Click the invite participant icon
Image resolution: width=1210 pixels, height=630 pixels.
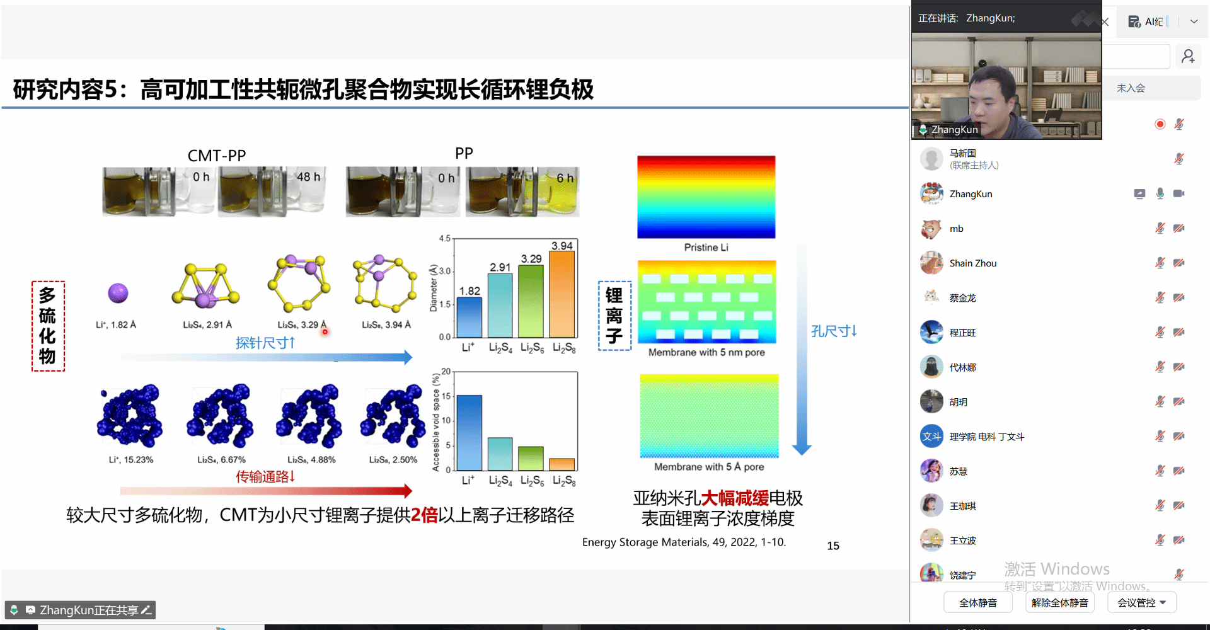(1188, 57)
